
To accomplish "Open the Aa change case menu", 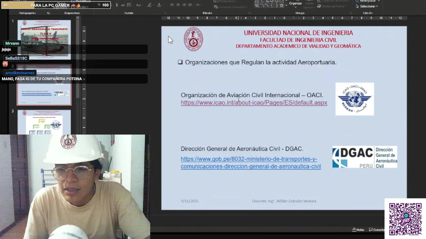I will pyautogui.click(x=139, y=5).
